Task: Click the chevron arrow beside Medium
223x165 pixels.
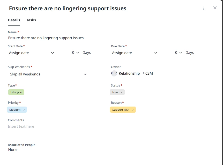Action: pos(24,110)
